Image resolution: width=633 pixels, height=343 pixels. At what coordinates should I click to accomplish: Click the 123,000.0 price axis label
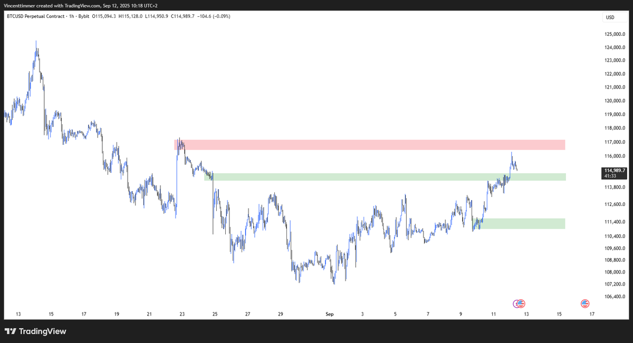616,61
